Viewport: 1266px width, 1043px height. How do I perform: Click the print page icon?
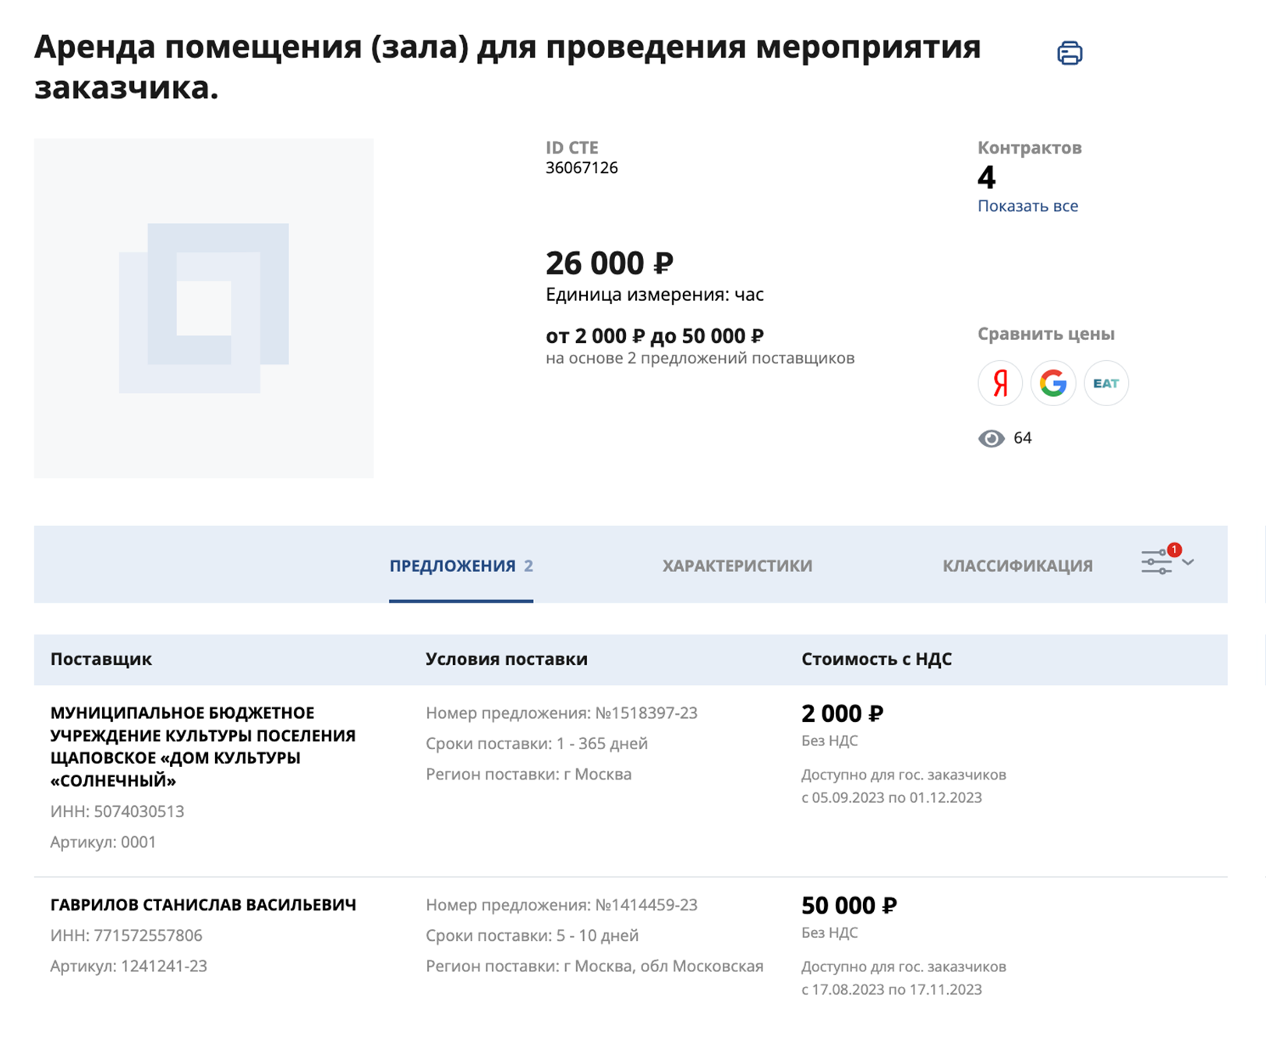tap(1070, 53)
